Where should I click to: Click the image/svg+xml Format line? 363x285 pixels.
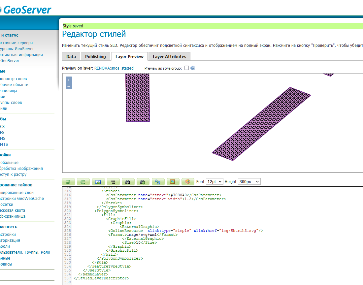[143, 235]
